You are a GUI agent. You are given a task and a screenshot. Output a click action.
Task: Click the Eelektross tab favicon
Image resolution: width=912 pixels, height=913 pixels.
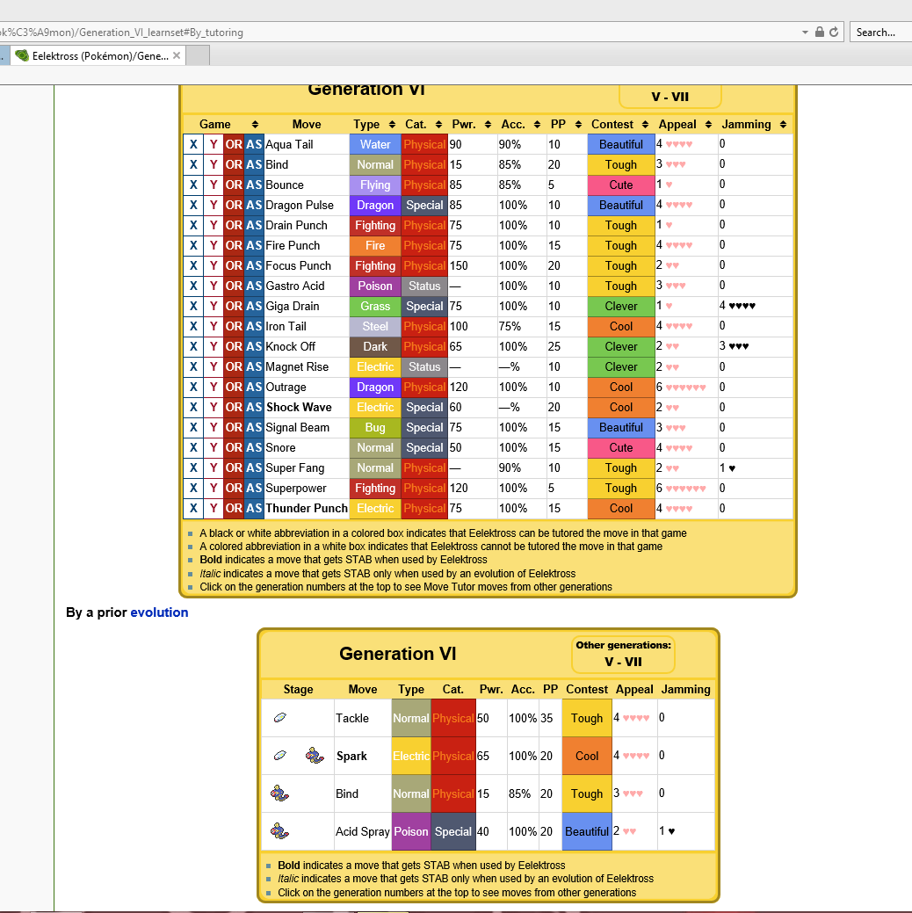[x=22, y=56]
